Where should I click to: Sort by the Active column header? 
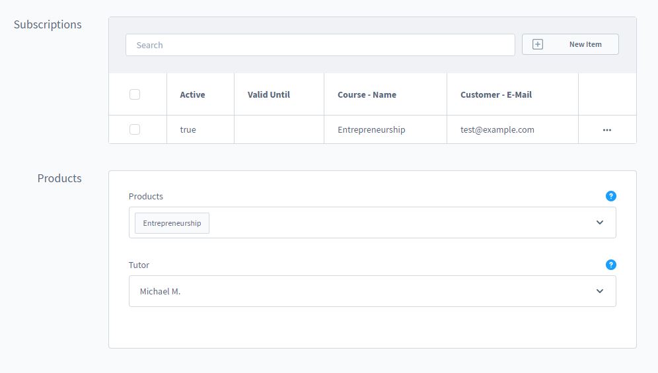click(192, 94)
